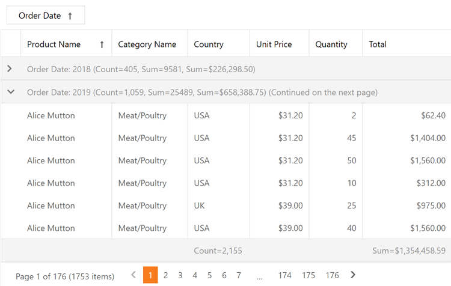Sort by Quantity column header
451x286 pixels.
[x=331, y=44]
